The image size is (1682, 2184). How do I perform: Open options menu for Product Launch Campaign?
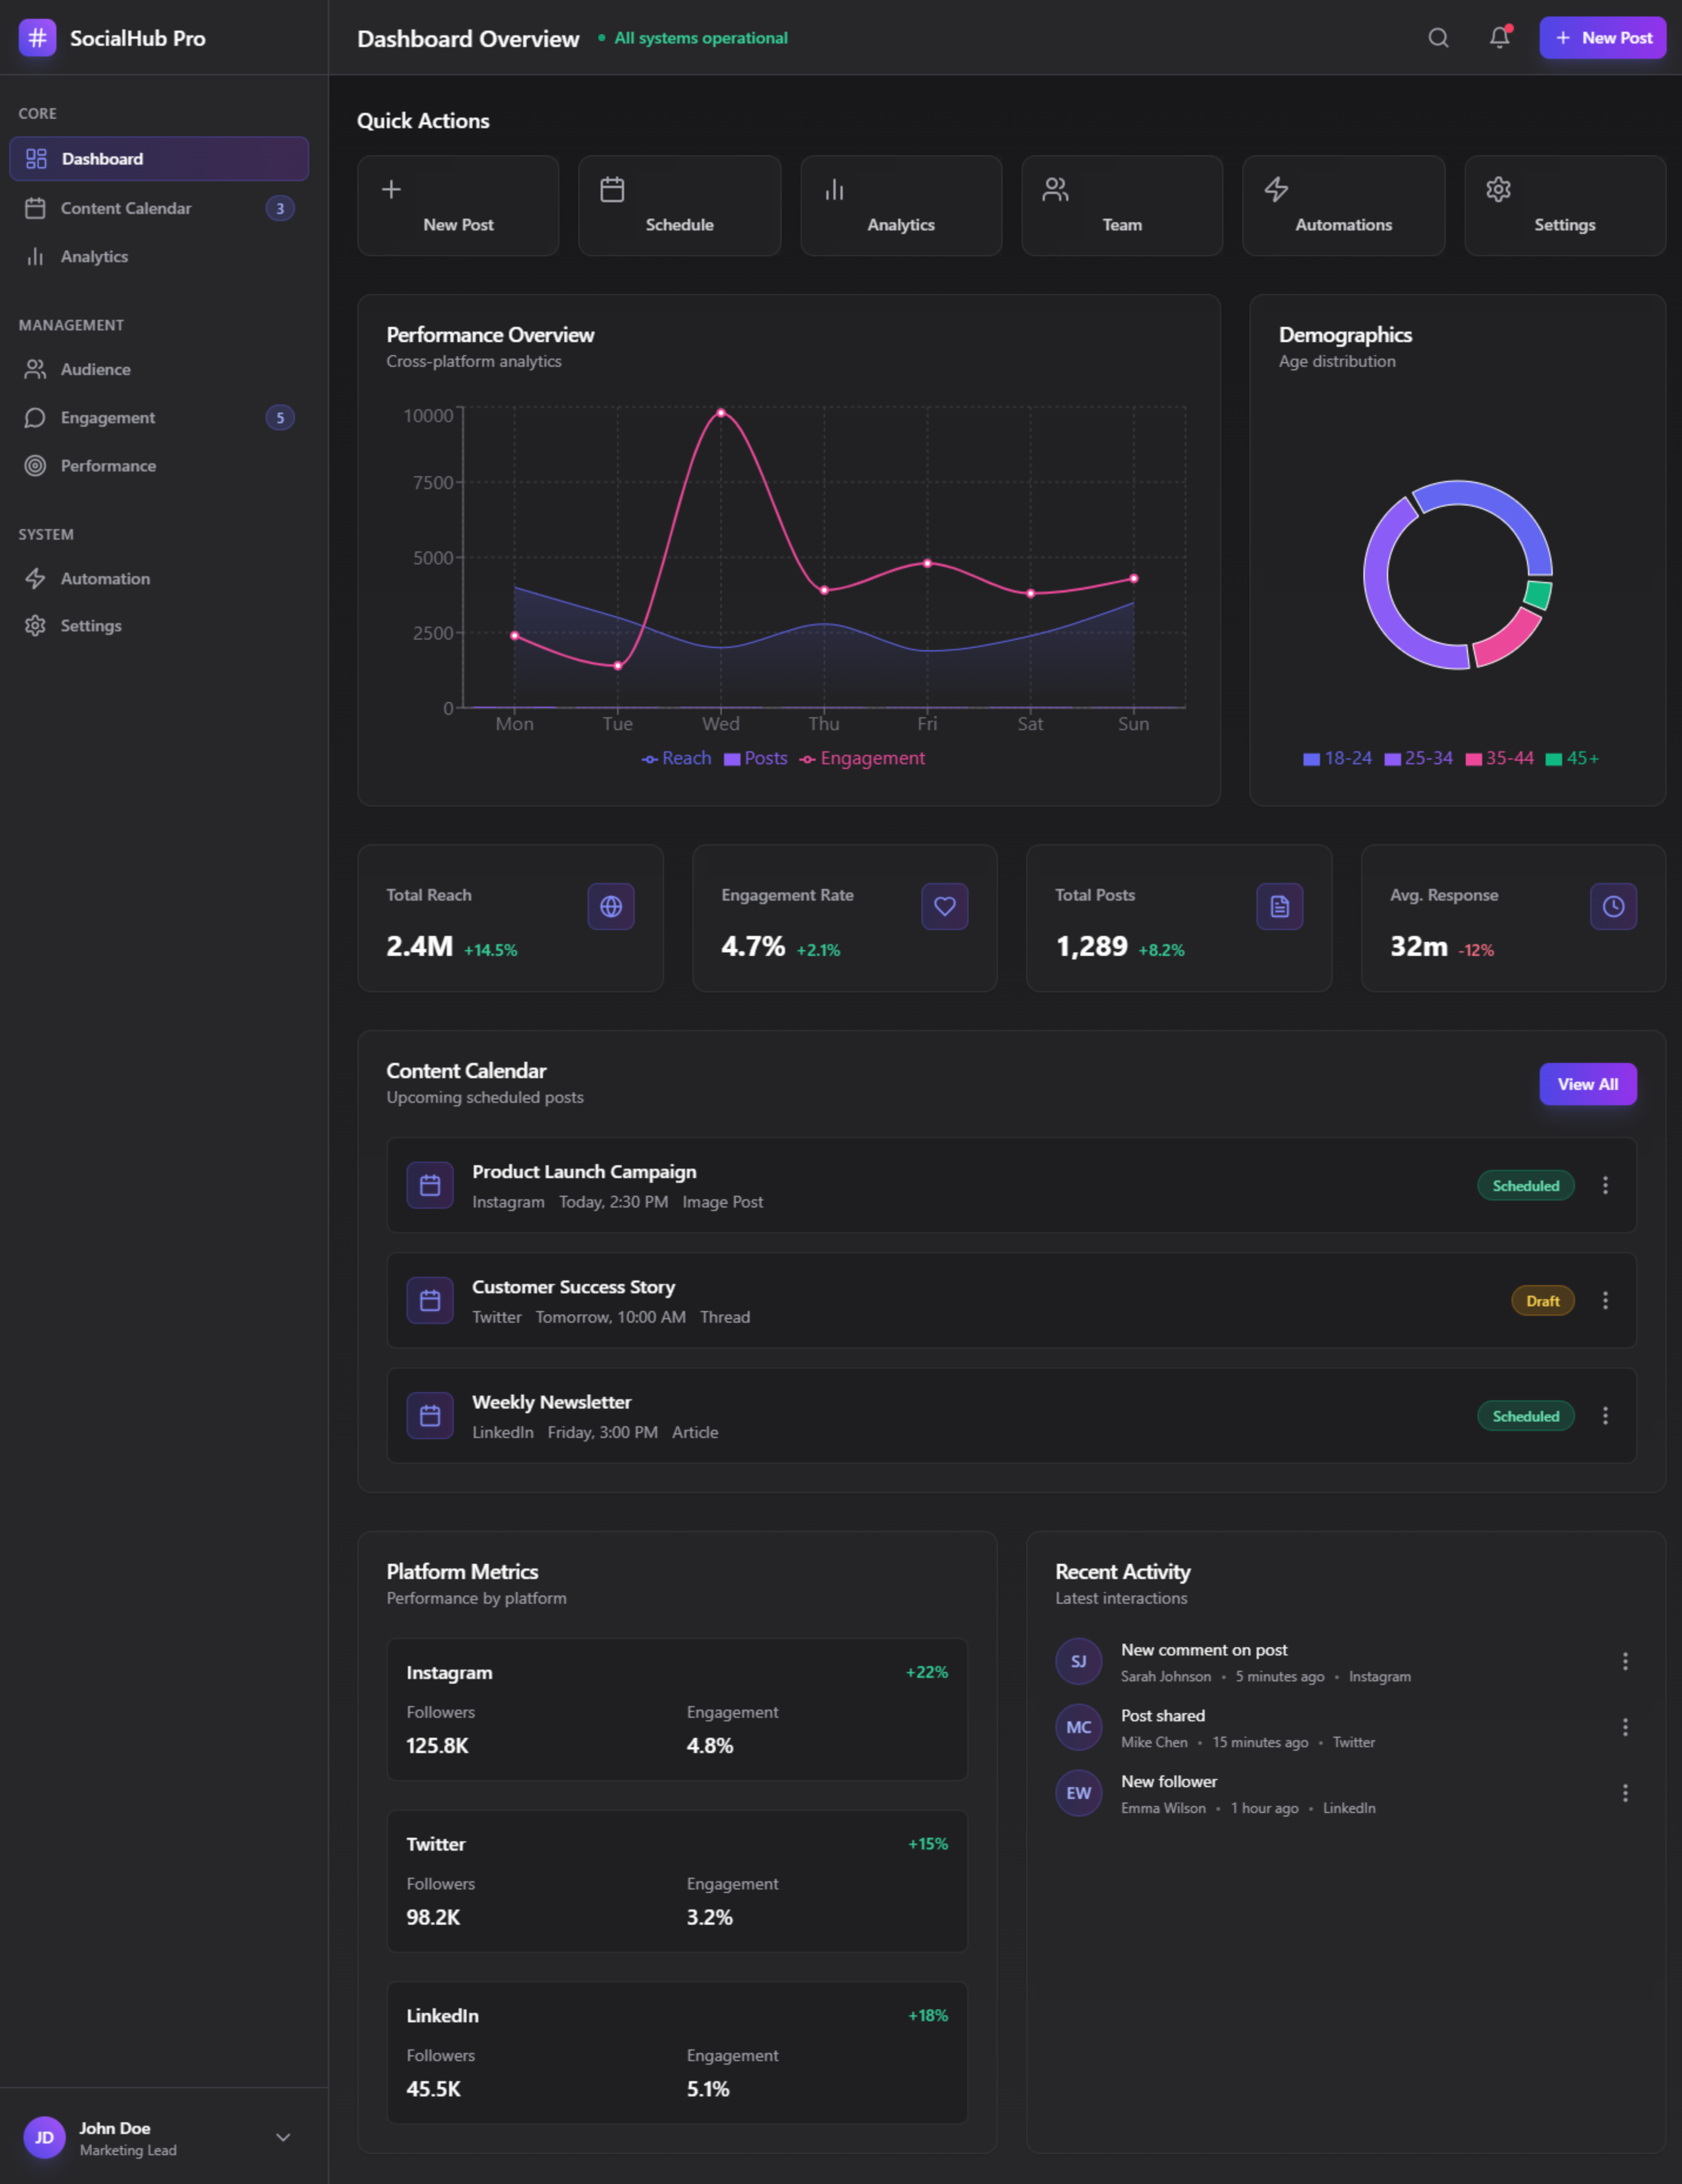(x=1605, y=1185)
